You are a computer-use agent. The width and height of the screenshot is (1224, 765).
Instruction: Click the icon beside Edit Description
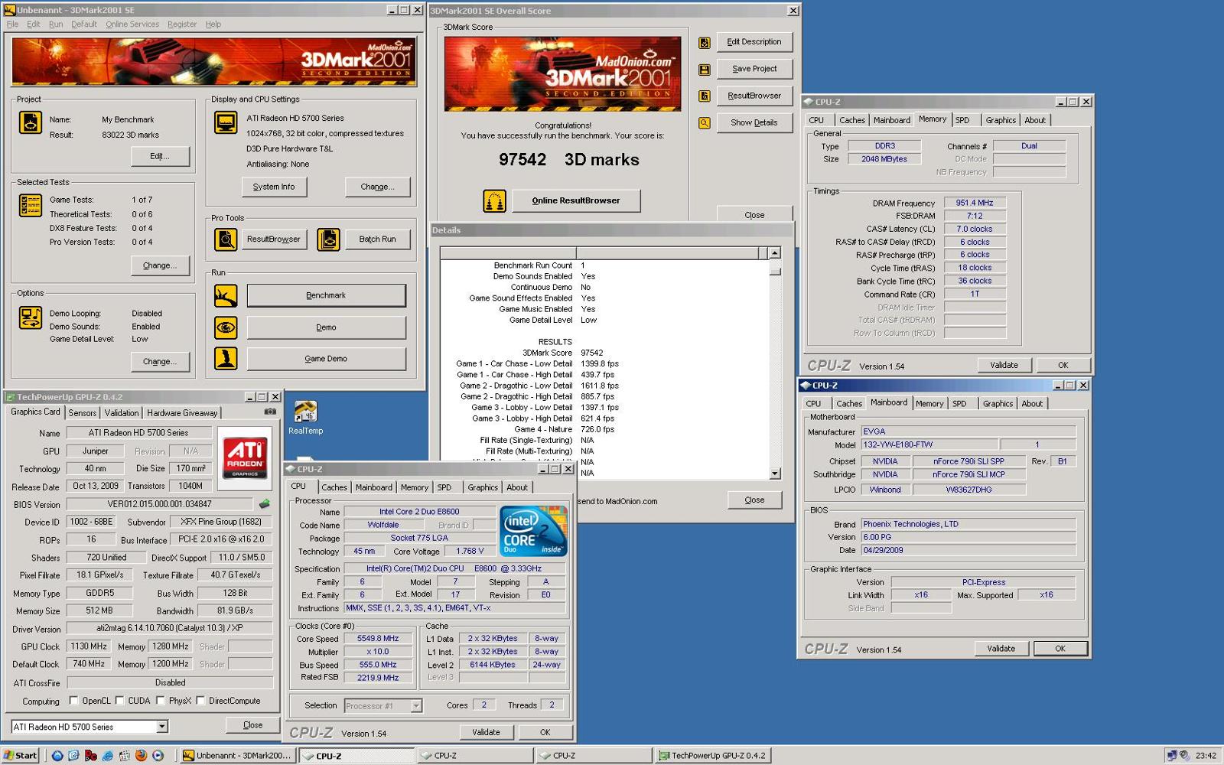[x=705, y=43]
